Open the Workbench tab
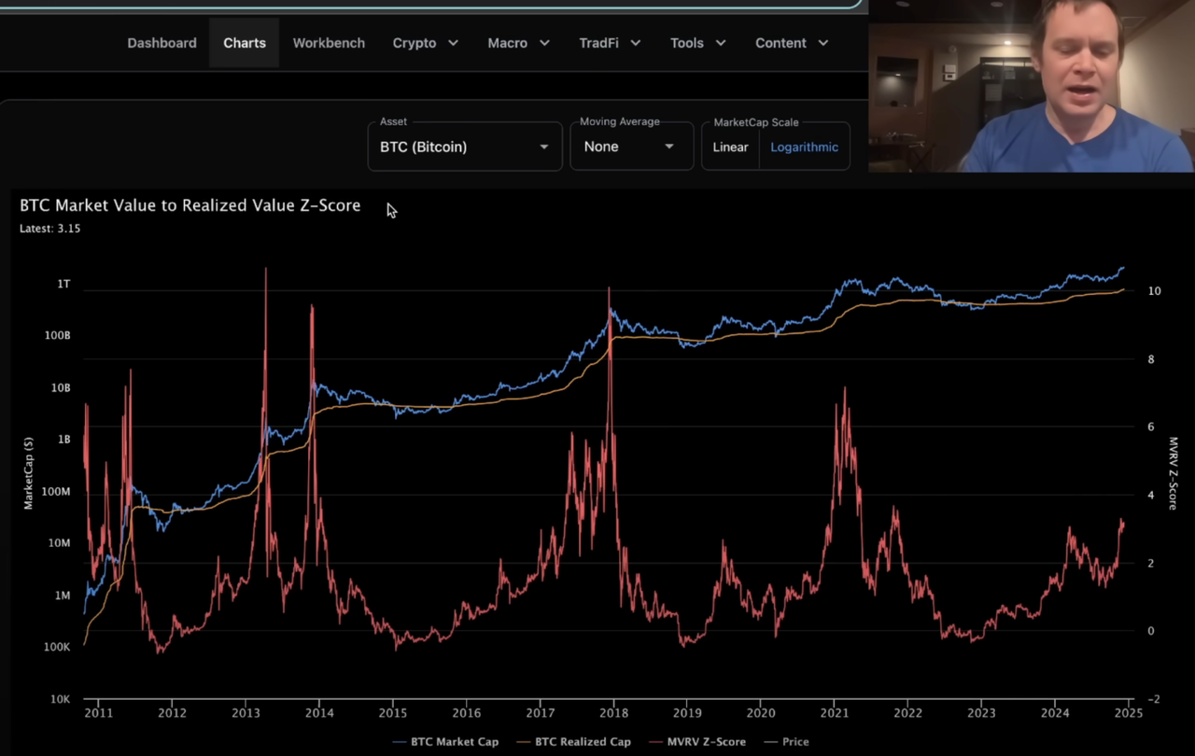Image resolution: width=1195 pixels, height=756 pixels. 329,43
